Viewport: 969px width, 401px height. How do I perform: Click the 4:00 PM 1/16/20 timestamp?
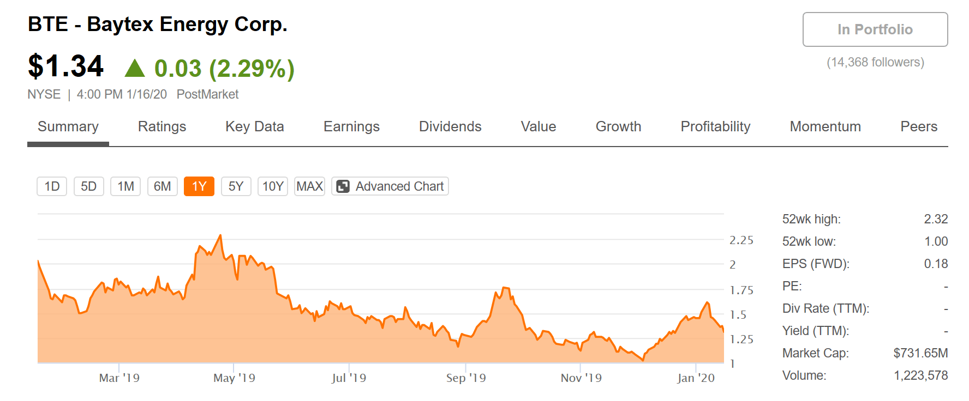(122, 94)
